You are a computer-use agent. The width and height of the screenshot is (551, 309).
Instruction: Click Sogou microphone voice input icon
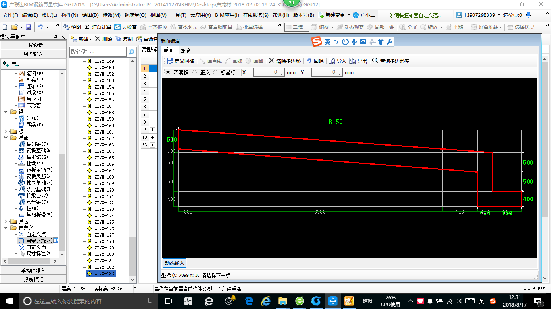click(x=354, y=41)
